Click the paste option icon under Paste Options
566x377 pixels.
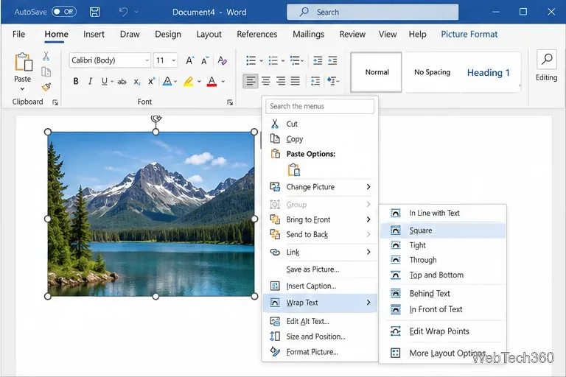coord(294,169)
